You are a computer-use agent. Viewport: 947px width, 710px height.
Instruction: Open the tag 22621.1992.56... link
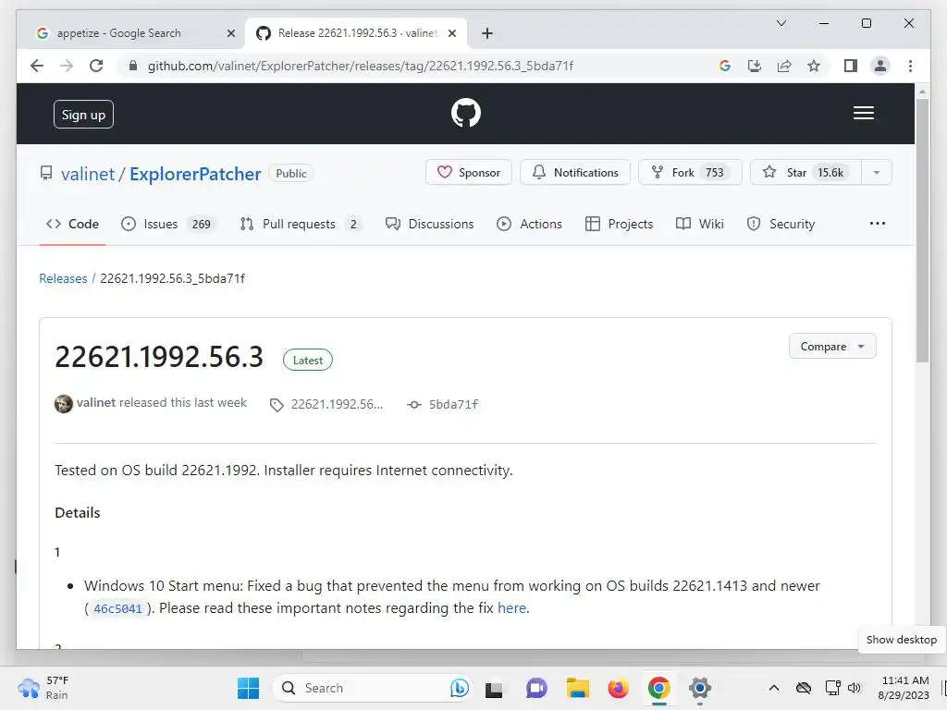click(326, 405)
